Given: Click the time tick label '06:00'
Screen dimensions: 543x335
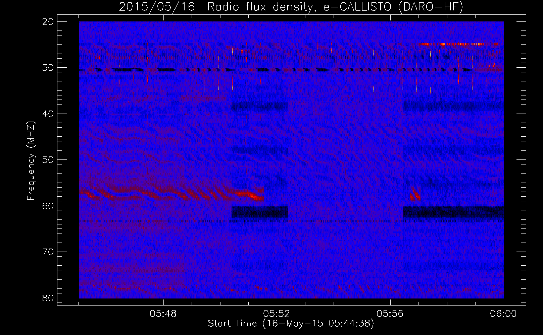Looking at the screenshot, I should click(503, 314).
